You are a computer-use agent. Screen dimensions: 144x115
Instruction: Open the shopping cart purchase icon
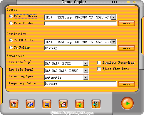coord(47,104)
